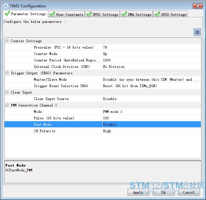The height and width of the screenshot is (200, 206).
Task: Select the Mode label under PWM Generation
Action: pos(38,112)
